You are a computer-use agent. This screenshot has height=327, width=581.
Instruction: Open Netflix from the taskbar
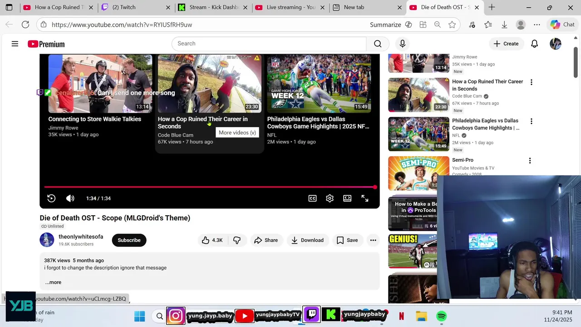coord(401,316)
